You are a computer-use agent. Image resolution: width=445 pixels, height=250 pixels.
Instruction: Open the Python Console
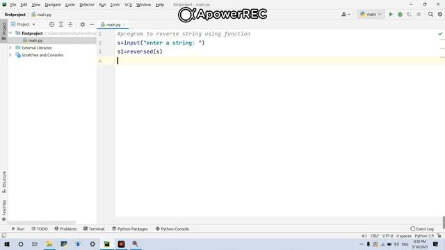point(172,228)
